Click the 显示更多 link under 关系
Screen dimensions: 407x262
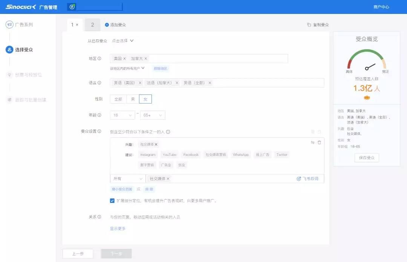point(118,228)
